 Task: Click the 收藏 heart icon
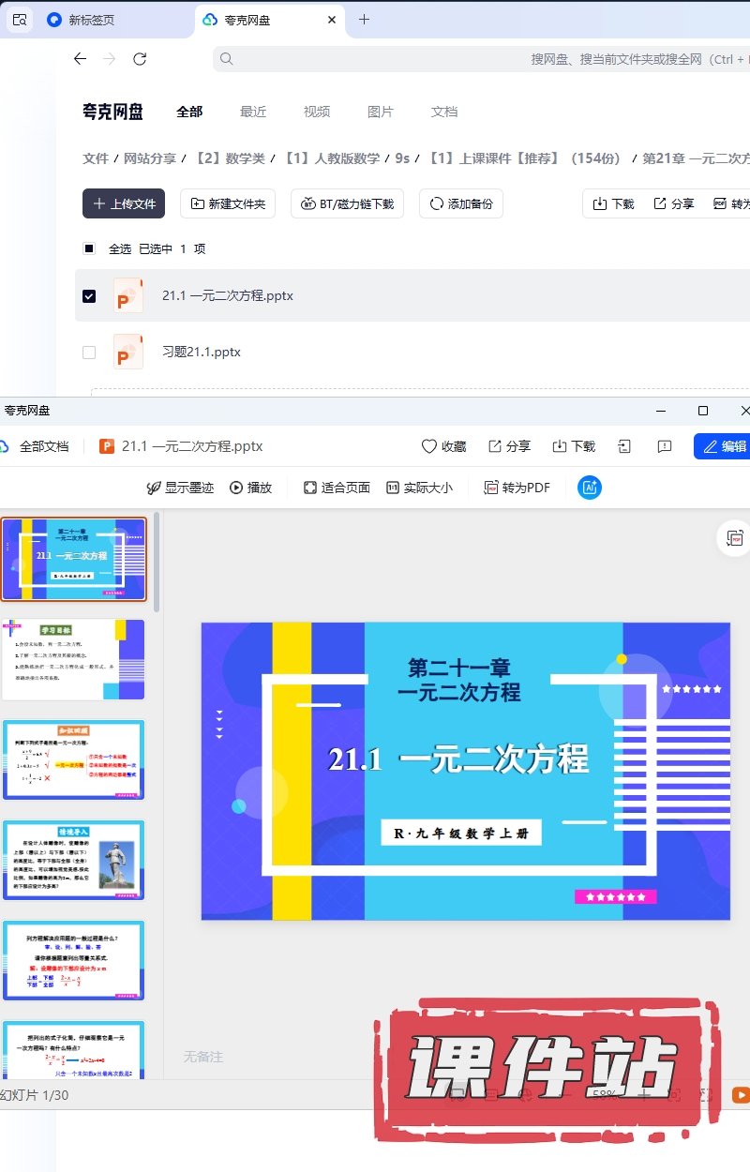coord(429,446)
